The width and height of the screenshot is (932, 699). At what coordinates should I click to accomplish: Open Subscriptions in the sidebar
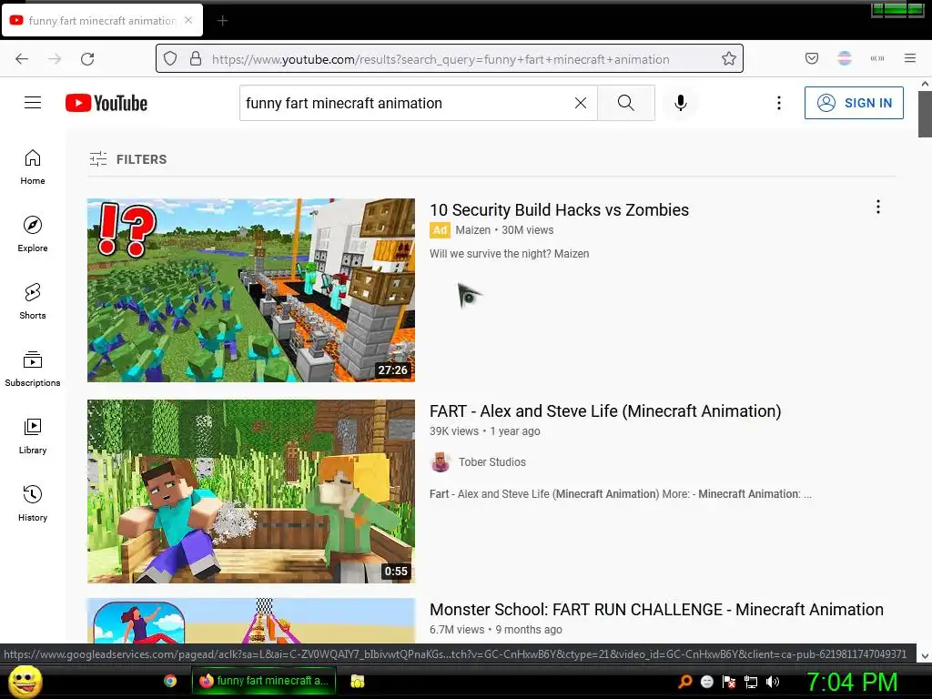point(33,370)
